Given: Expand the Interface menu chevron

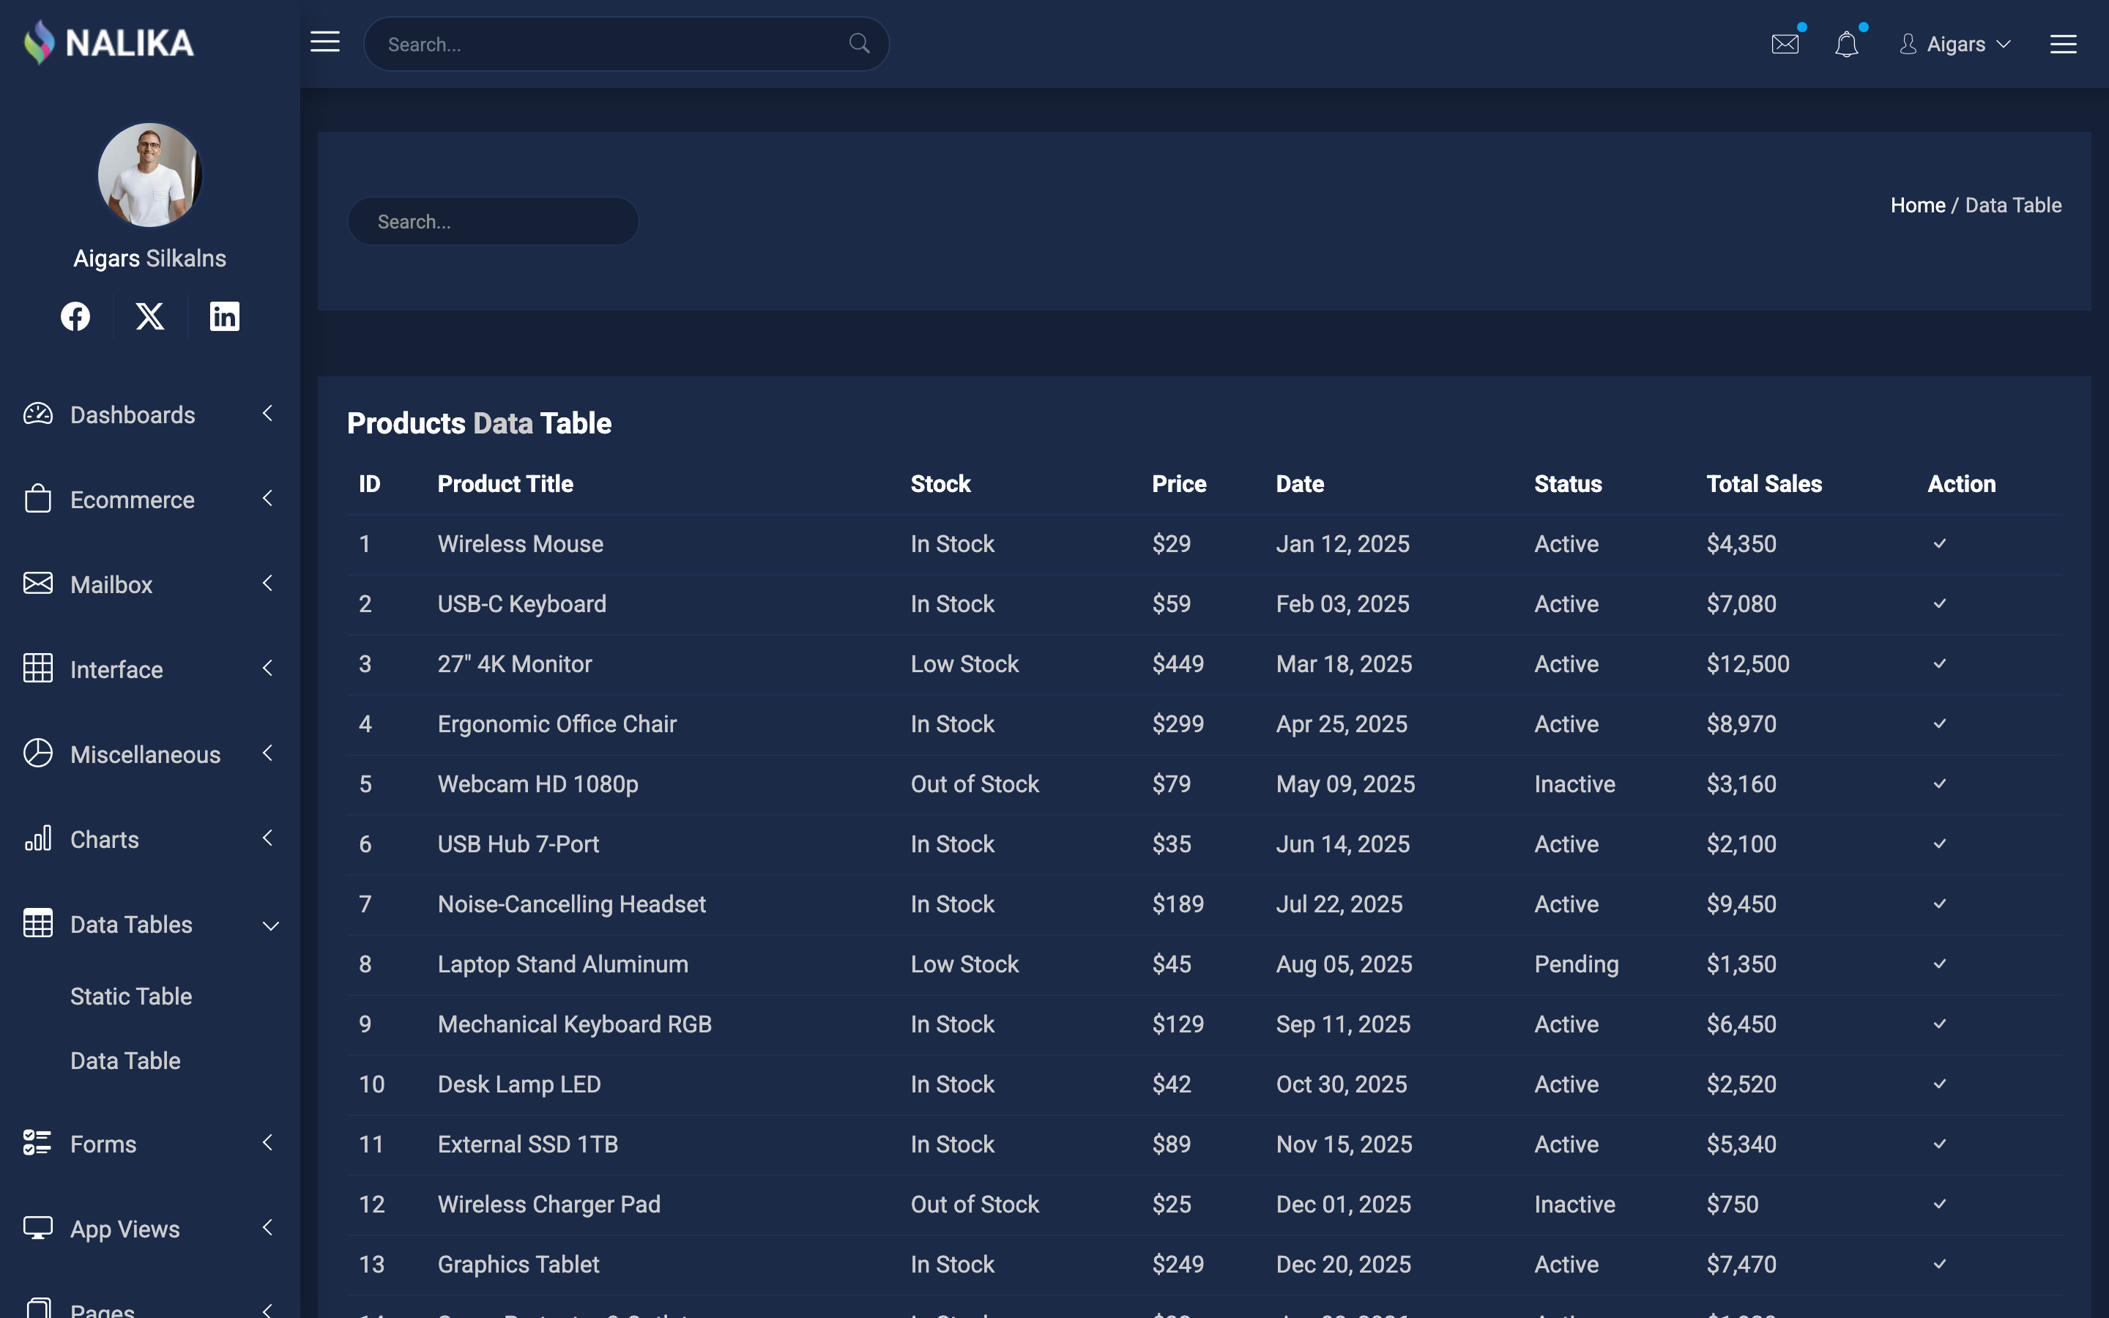Looking at the screenshot, I should [267, 669].
